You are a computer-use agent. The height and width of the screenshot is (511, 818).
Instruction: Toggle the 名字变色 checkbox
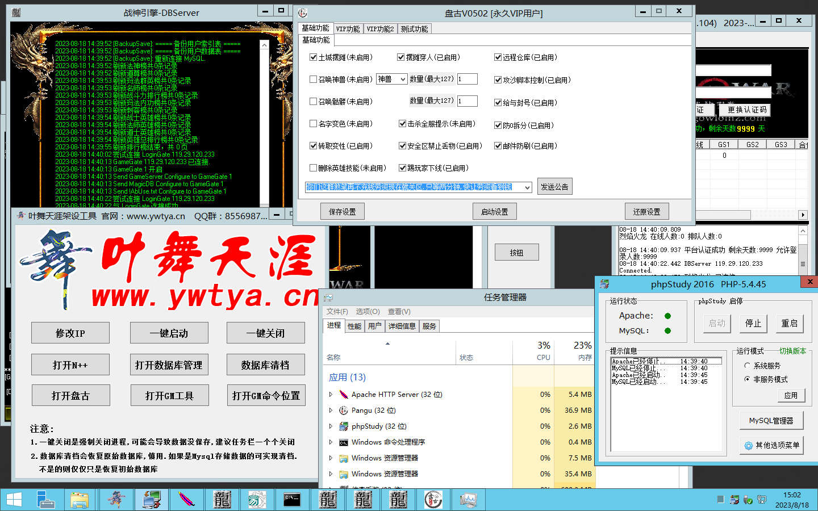pyautogui.click(x=313, y=124)
